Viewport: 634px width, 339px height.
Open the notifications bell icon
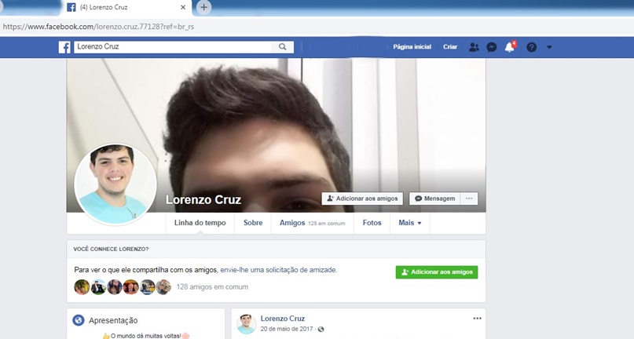pyautogui.click(x=509, y=47)
